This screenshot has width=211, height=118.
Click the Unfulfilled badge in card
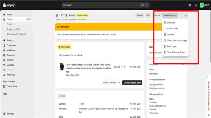click(64, 47)
